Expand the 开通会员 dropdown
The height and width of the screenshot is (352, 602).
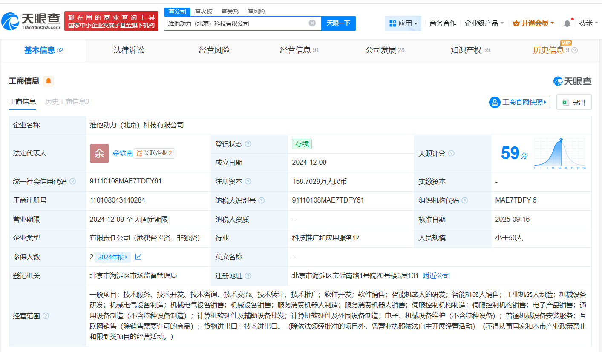click(533, 23)
